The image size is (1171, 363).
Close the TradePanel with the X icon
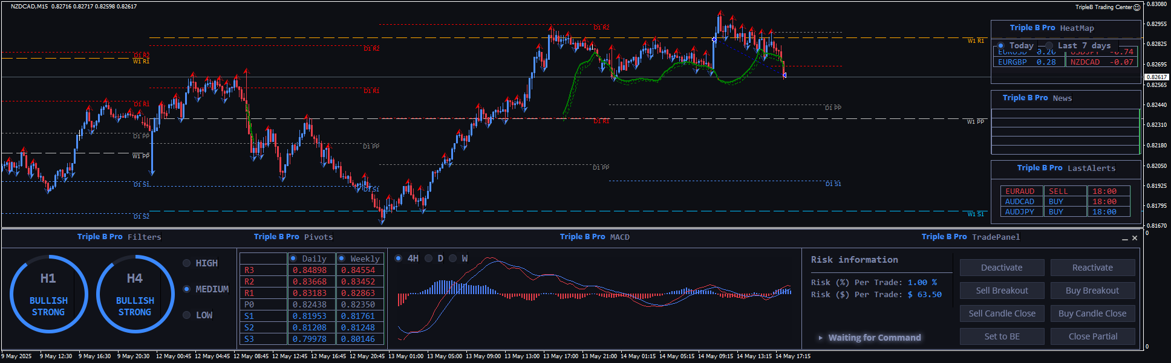tap(1135, 238)
